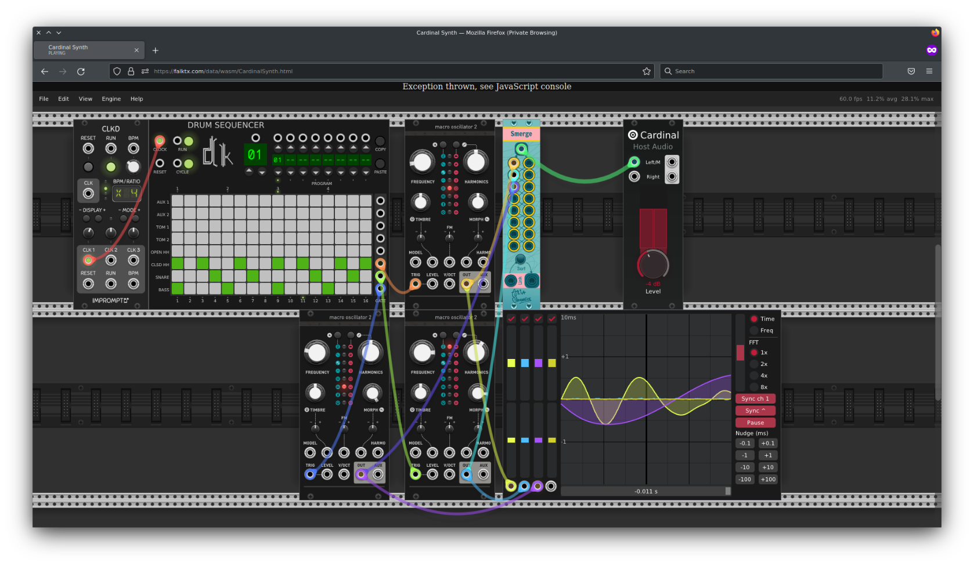974x566 pixels.
Task: Click the PASTE button on Drum Sequencer
Action: click(380, 164)
